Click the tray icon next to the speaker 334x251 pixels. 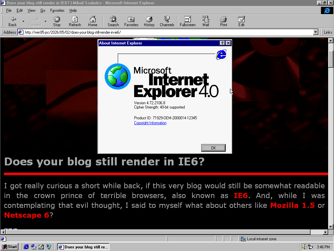pos(311,247)
